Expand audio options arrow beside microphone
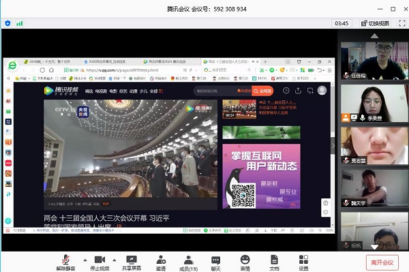Screen dimensions: 409x272 tap(85, 260)
